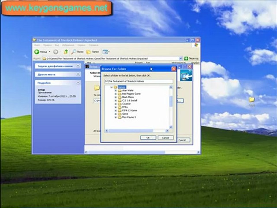The height and width of the screenshot is (208, 277).
Task: Expand the Max Payne 3 folder node
Action: point(115,117)
